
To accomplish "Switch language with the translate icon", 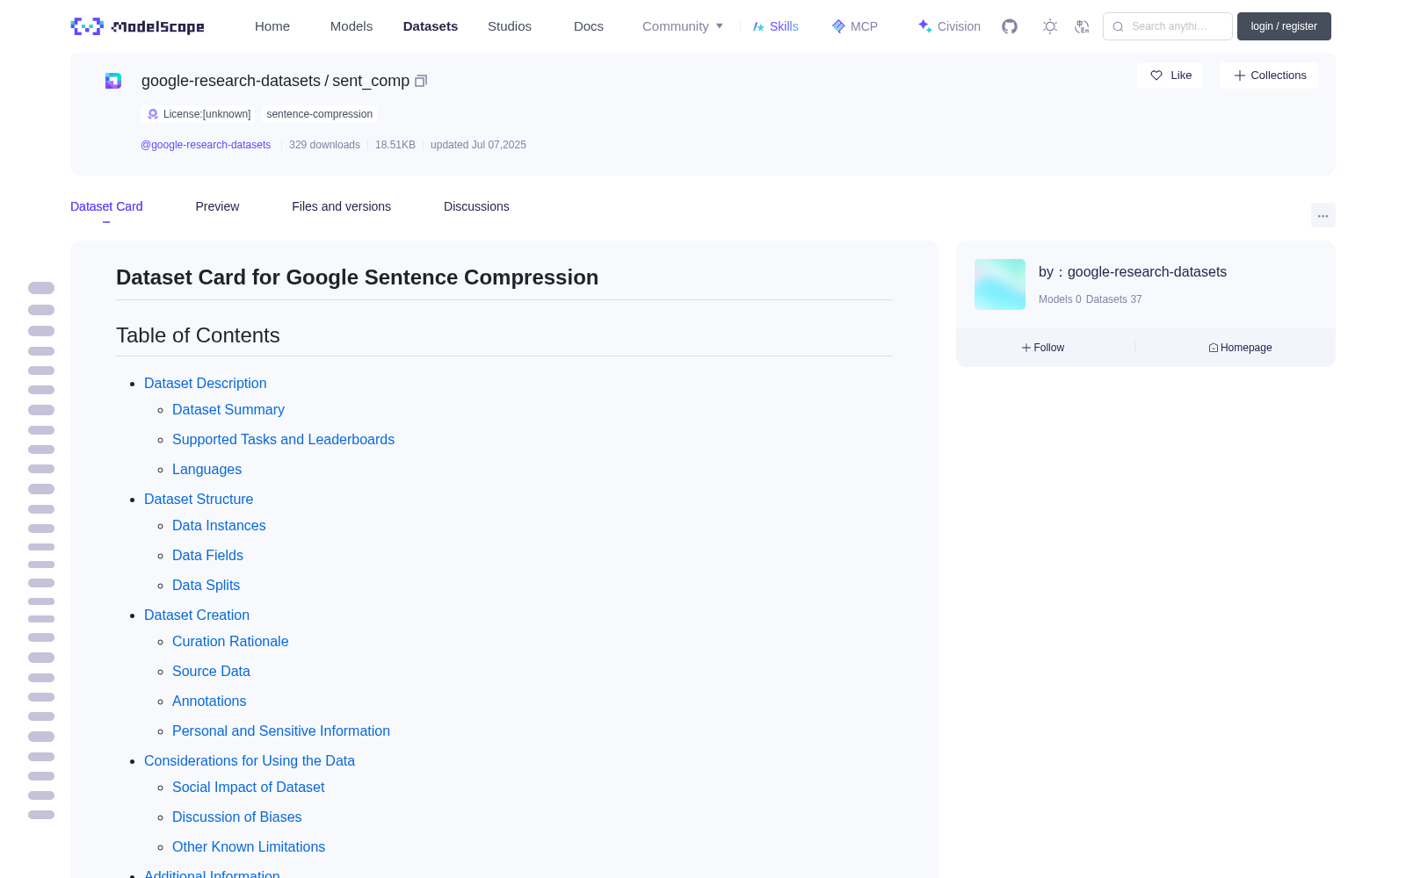I will [1082, 26].
